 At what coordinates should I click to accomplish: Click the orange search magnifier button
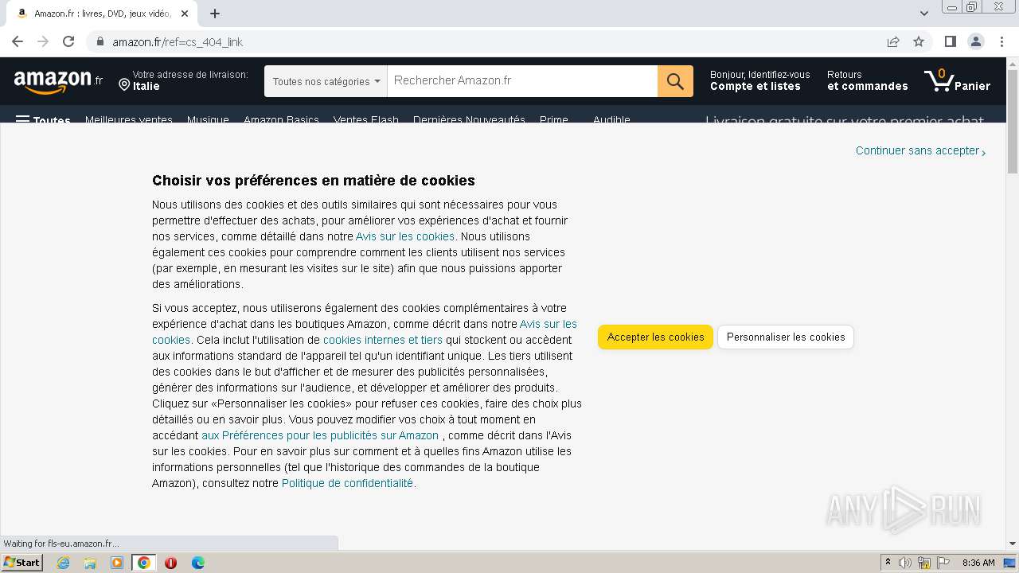click(675, 81)
